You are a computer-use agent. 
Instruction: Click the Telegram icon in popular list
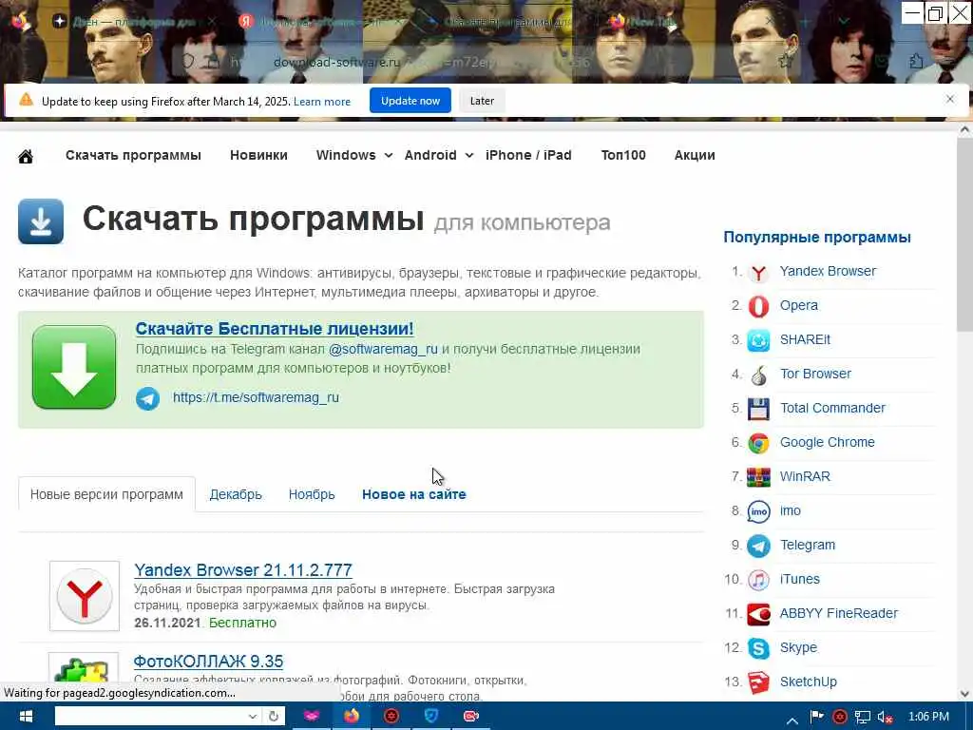coord(758,545)
